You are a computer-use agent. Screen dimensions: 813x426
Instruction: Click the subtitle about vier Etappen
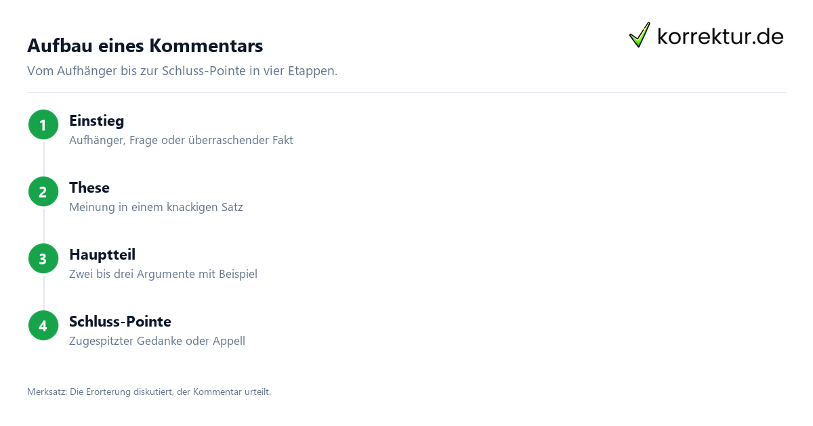pyautogui.click(x=182, y=71)
